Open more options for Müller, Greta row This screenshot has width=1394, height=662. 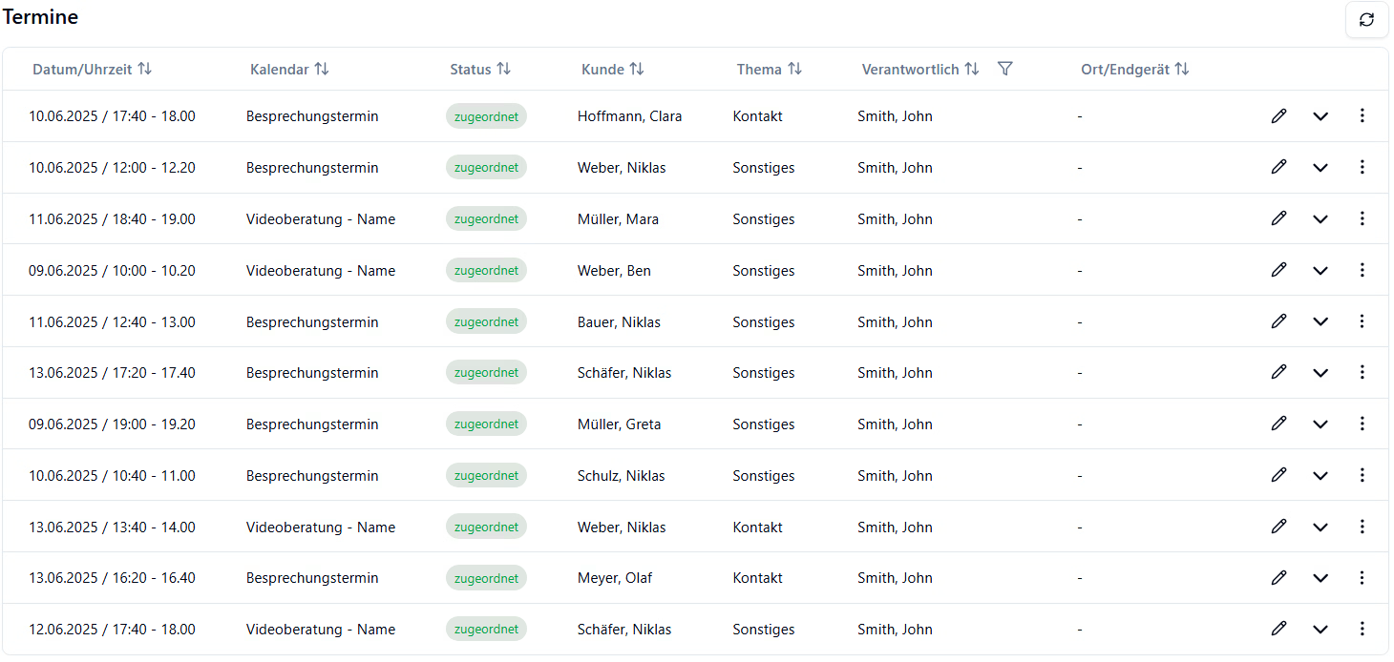1362,424
